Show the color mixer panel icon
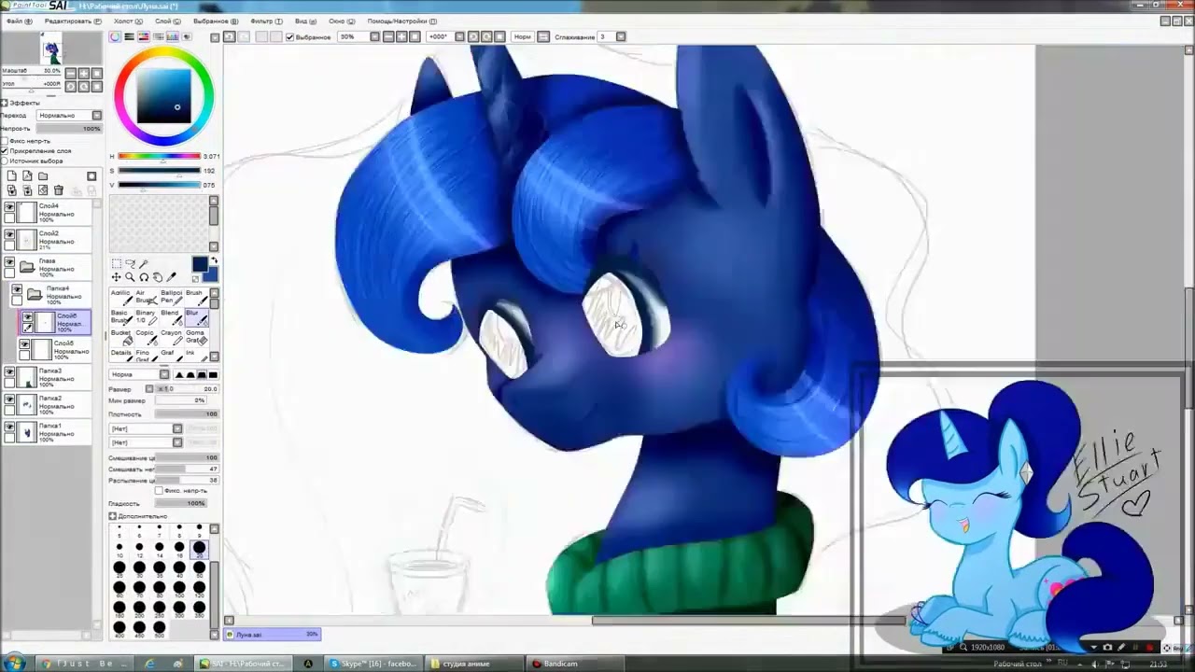 tap(158, 36)
